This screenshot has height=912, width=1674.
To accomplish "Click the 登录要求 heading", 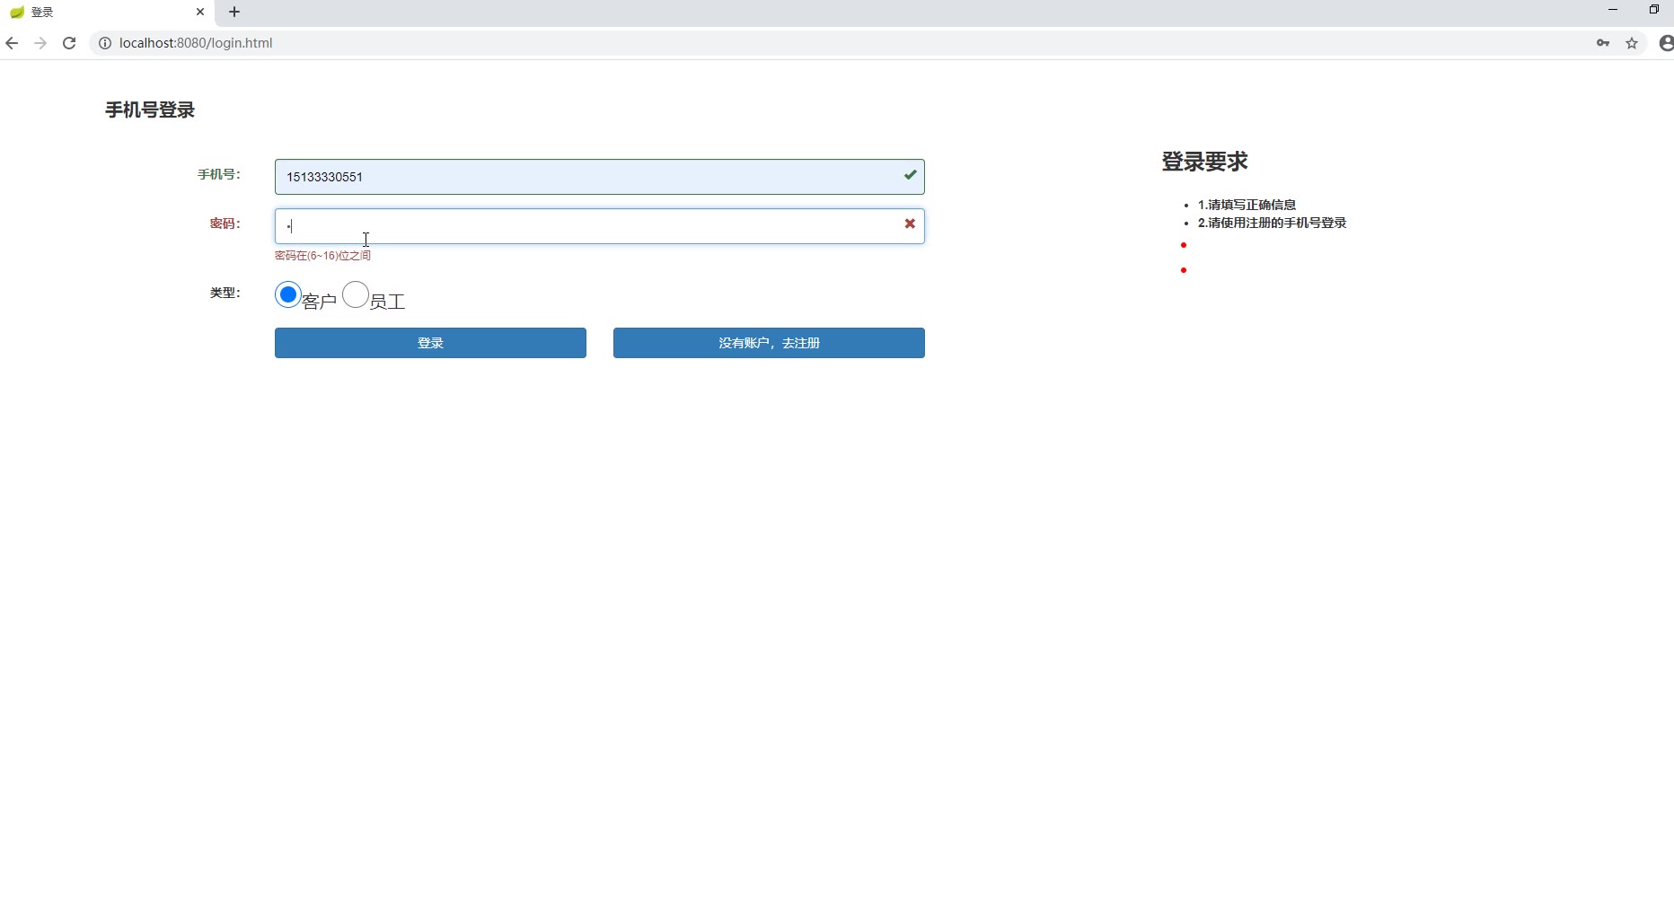I will (x=1204, y=162).
